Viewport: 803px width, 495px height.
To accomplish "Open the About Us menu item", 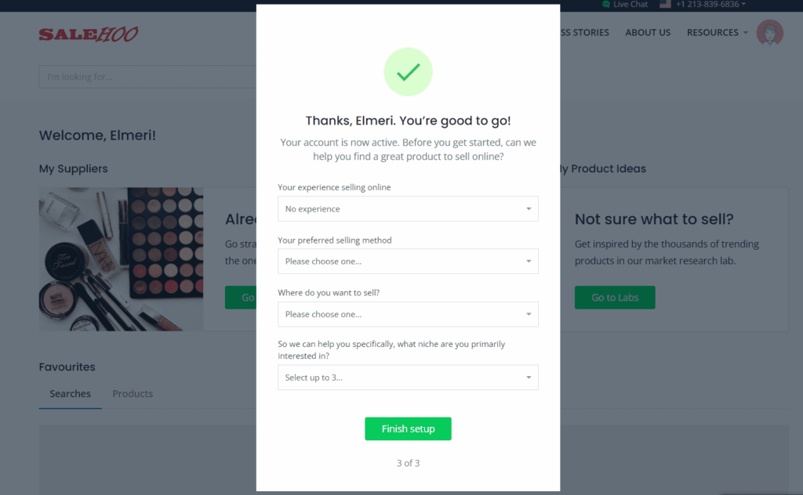I will click(647, 32).
